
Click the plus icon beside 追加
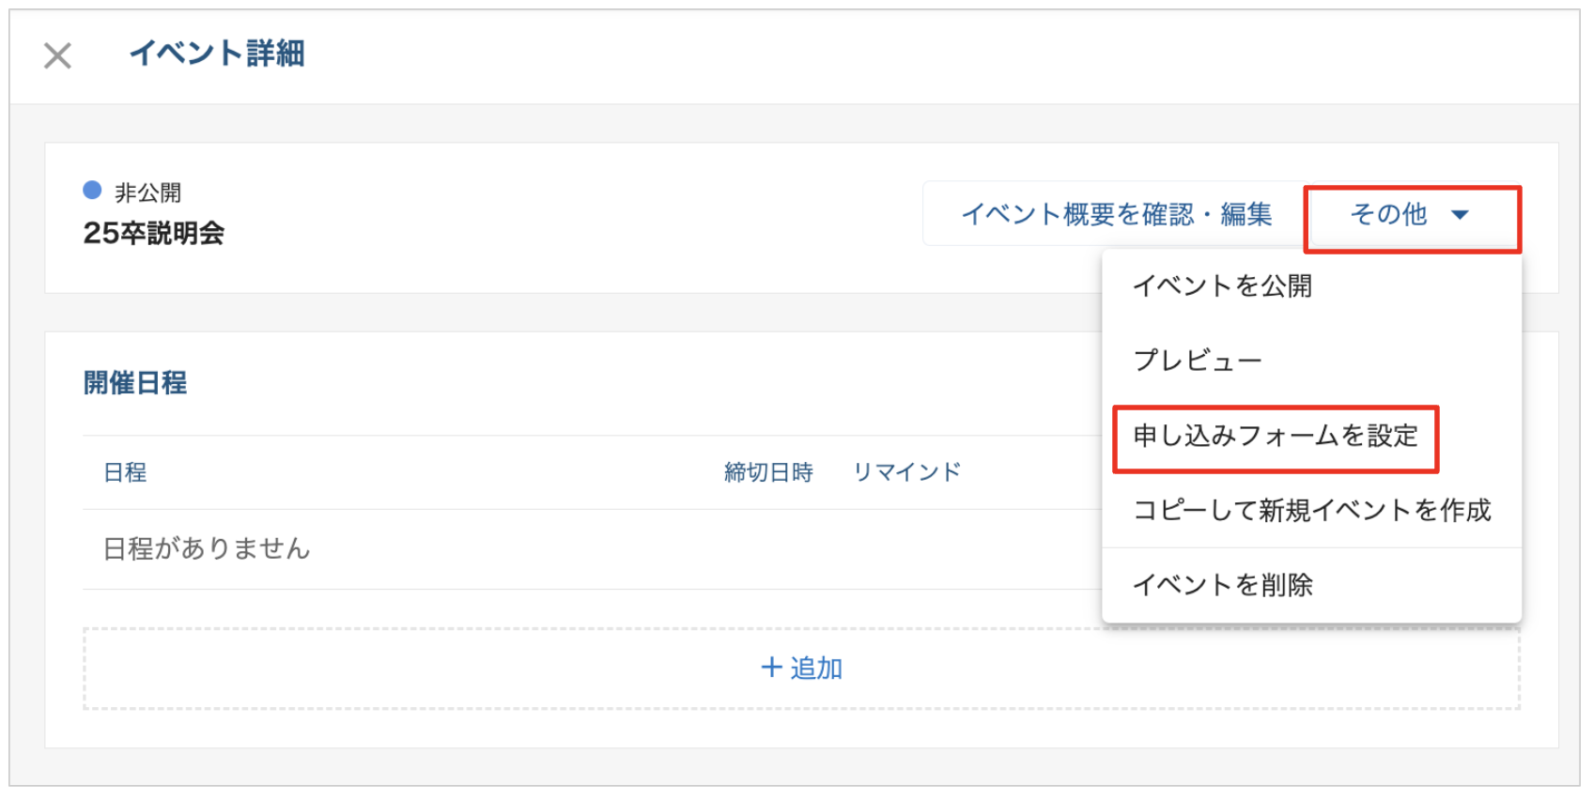(x=771, y=668)
